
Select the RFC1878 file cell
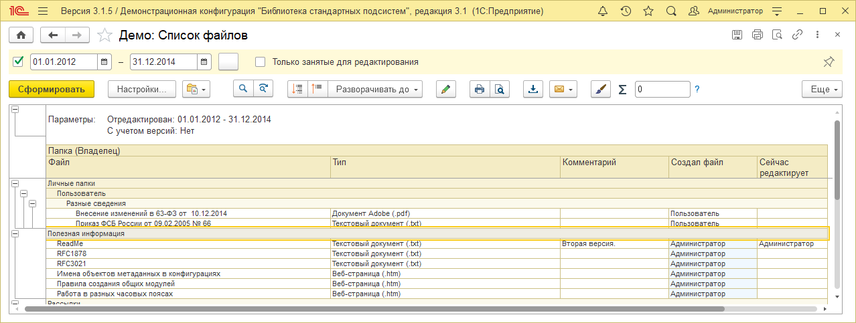pos(189,254)
